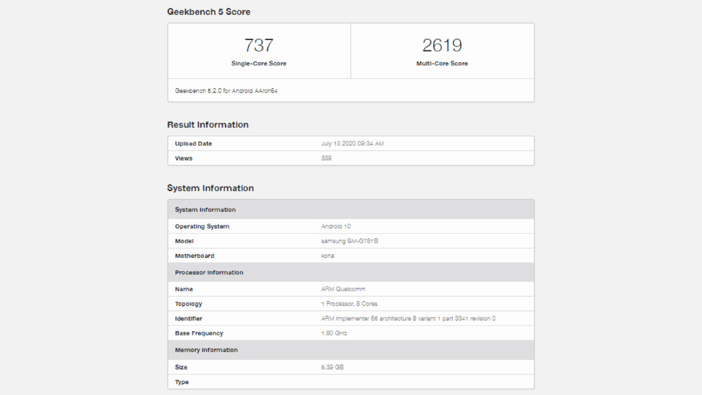Click the Model row label
Screen dimensions: 702x395
184,241
